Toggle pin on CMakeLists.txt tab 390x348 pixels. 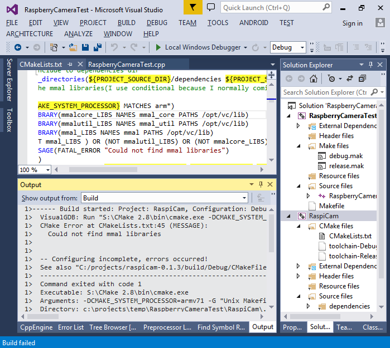[70, 65]
